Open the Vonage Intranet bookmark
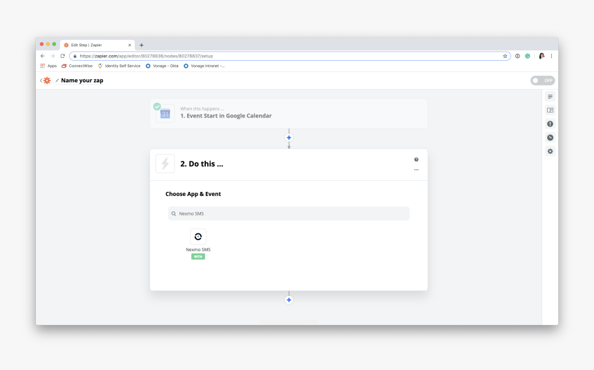 tap(204, 66)
